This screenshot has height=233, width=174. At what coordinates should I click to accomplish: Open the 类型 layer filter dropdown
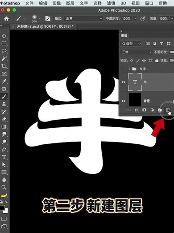point(131,43)
